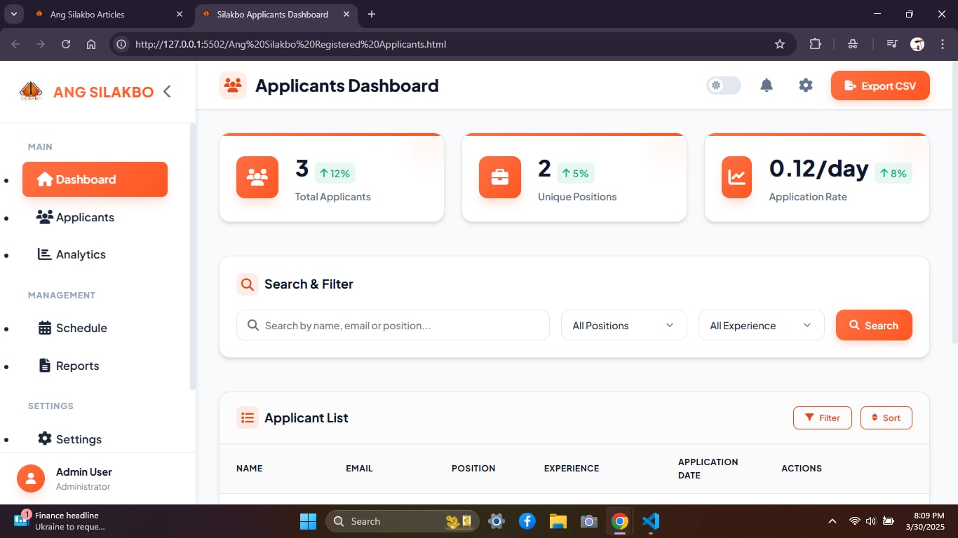
Task: Open File Explorer from taskbar
Action: point(558,521)
